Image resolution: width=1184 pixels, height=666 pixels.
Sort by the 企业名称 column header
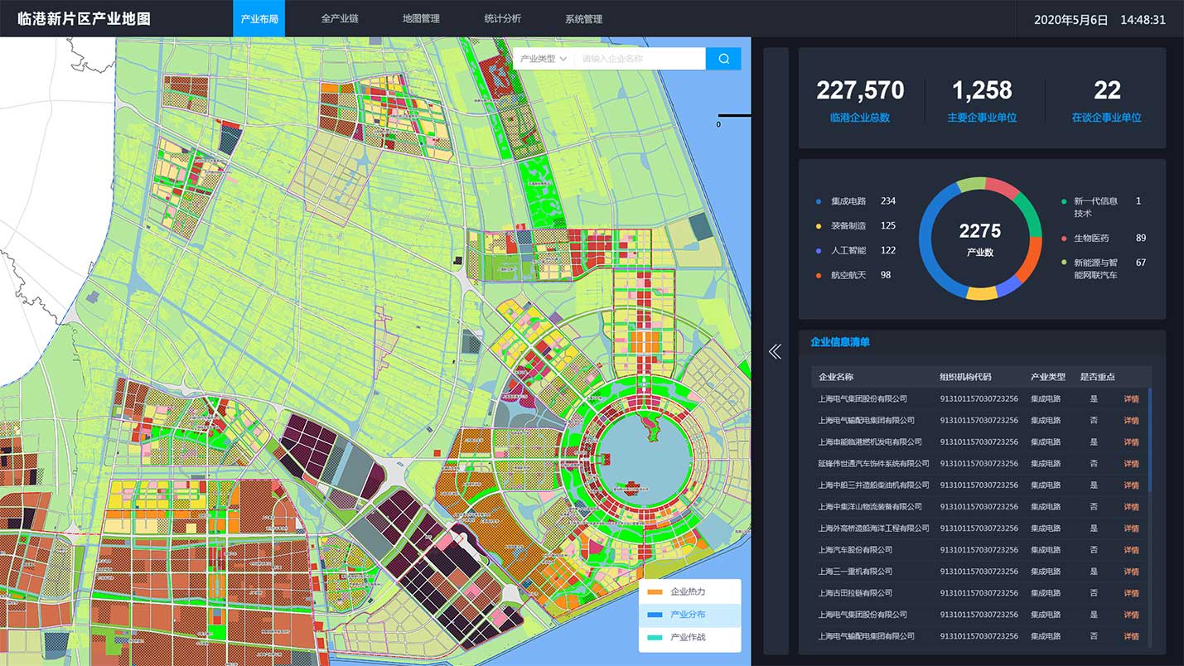click(x=836, y=377)
